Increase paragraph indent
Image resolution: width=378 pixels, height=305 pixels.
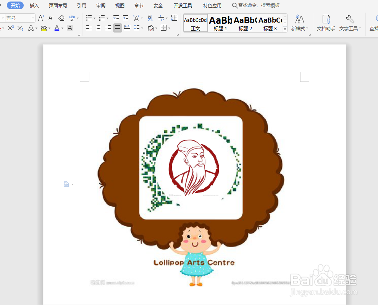point(126,18)
